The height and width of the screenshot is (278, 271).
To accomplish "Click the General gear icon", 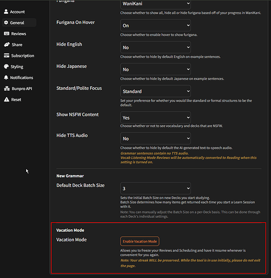I will click(x=6, y=23).
